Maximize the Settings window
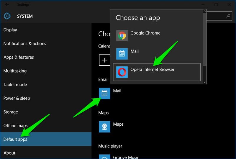Image resolution: width=236 pixels, height=159 pixels. coord(216,5)
